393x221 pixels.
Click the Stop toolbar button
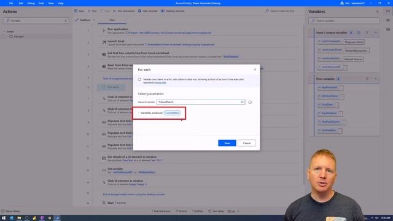tap(105, 11)
